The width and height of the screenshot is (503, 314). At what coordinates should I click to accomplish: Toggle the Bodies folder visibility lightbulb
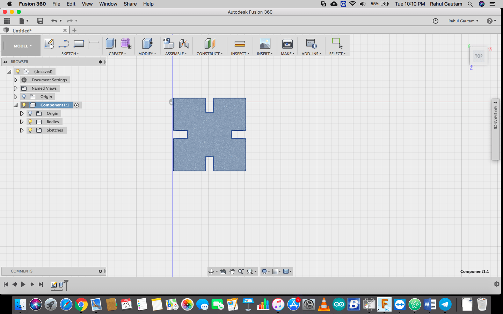(30, 122)
